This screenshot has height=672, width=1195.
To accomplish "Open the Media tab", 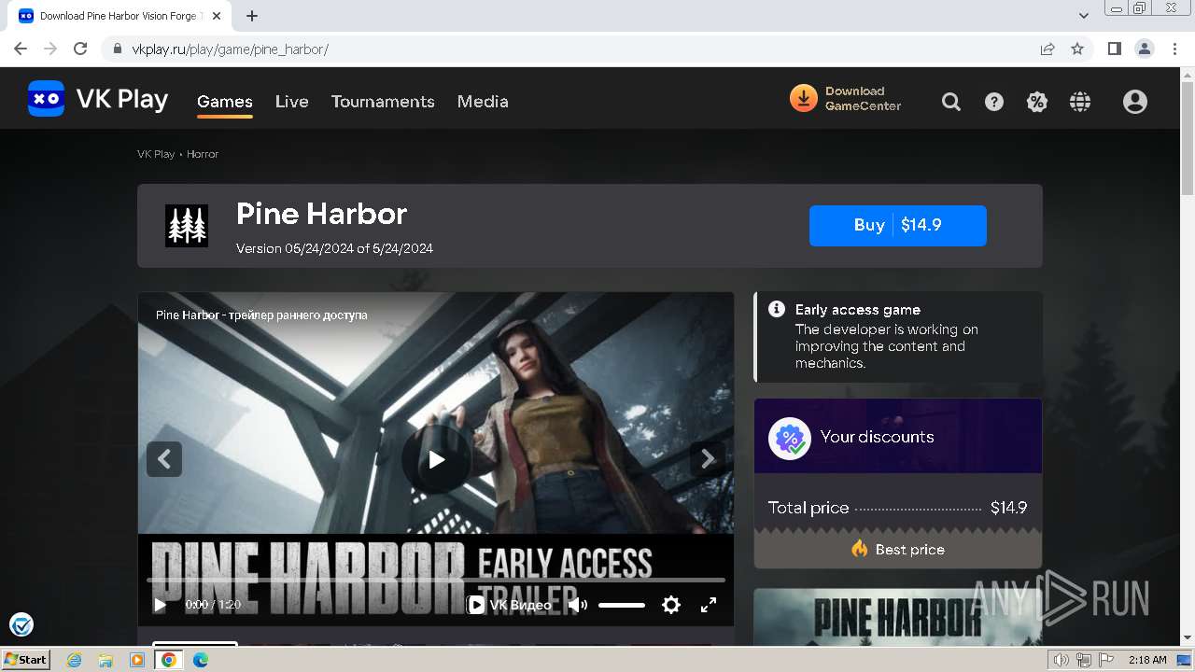I will click(483, 102).
